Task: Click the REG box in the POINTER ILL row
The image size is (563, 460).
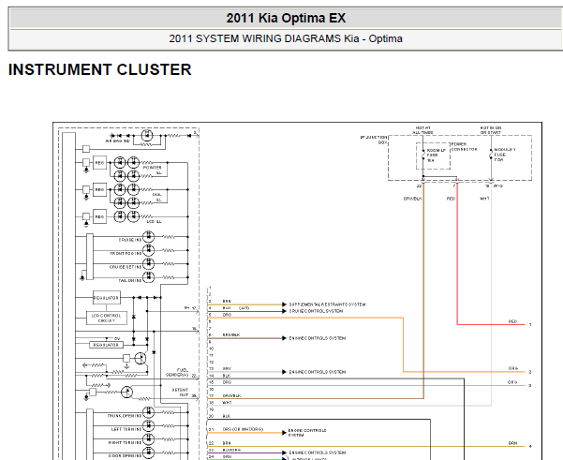Action: coord(99,163)
